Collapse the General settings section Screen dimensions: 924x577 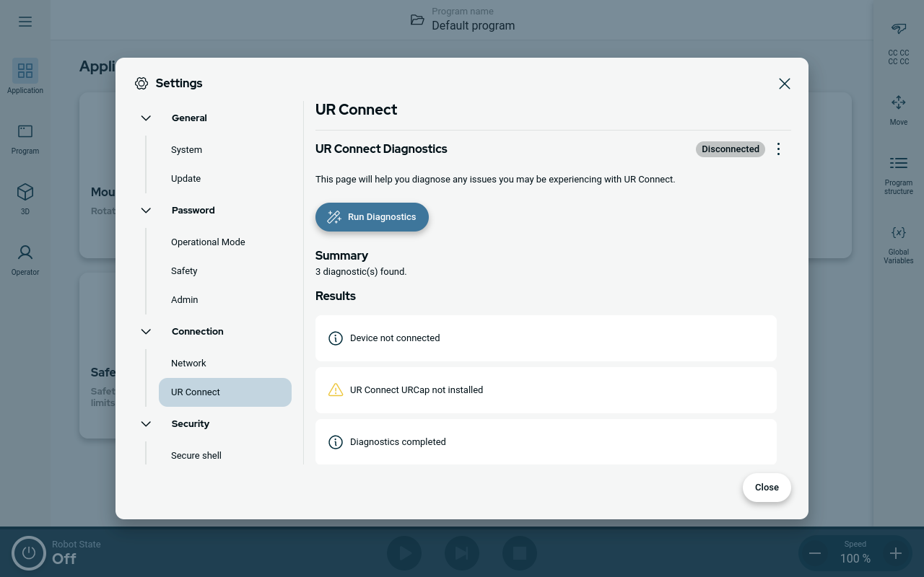point(146,118)
